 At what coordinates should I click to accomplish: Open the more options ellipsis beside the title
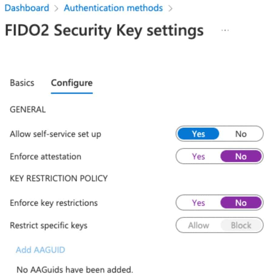point(225,31)
